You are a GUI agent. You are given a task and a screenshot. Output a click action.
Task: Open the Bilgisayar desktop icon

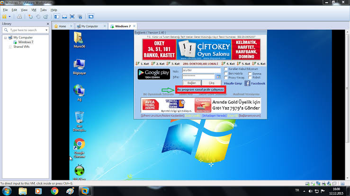[x=79, y=67]
